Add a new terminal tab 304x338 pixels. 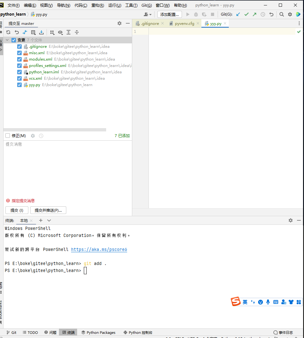coord(41,220)
